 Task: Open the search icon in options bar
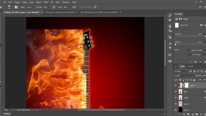200,7
